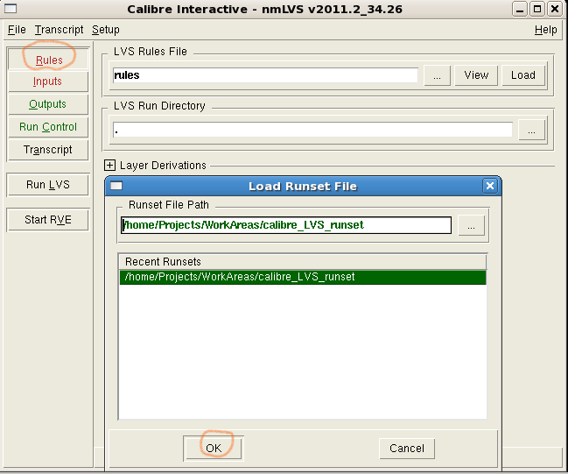This screenshot has height=474, width=568.
Task: Click the LVS Run Directory input field
Action: 312,130
